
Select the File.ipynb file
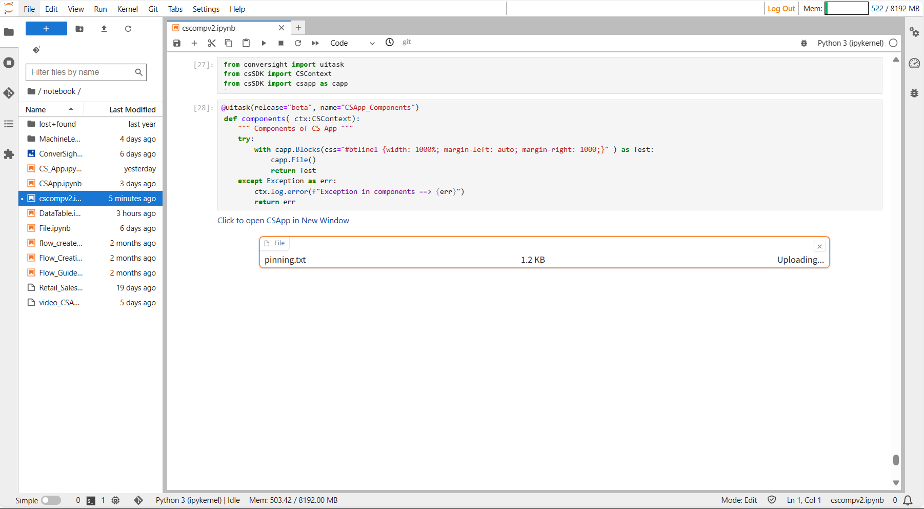point(91,228)
